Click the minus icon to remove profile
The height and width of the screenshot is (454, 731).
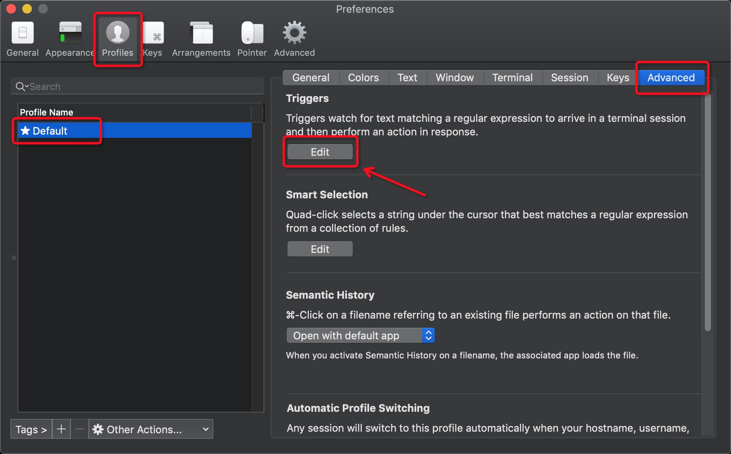pos(80,429)
